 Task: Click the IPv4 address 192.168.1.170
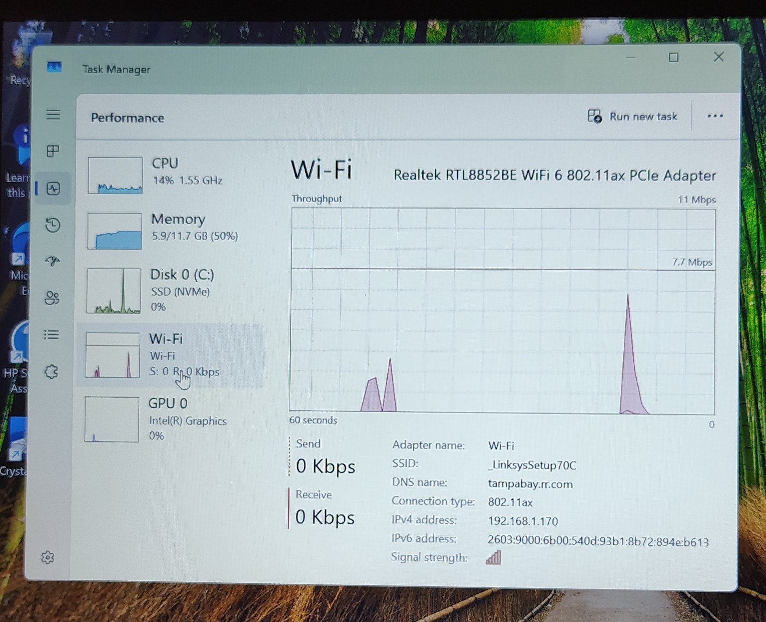pyautogui.click(x=523, y=521)
